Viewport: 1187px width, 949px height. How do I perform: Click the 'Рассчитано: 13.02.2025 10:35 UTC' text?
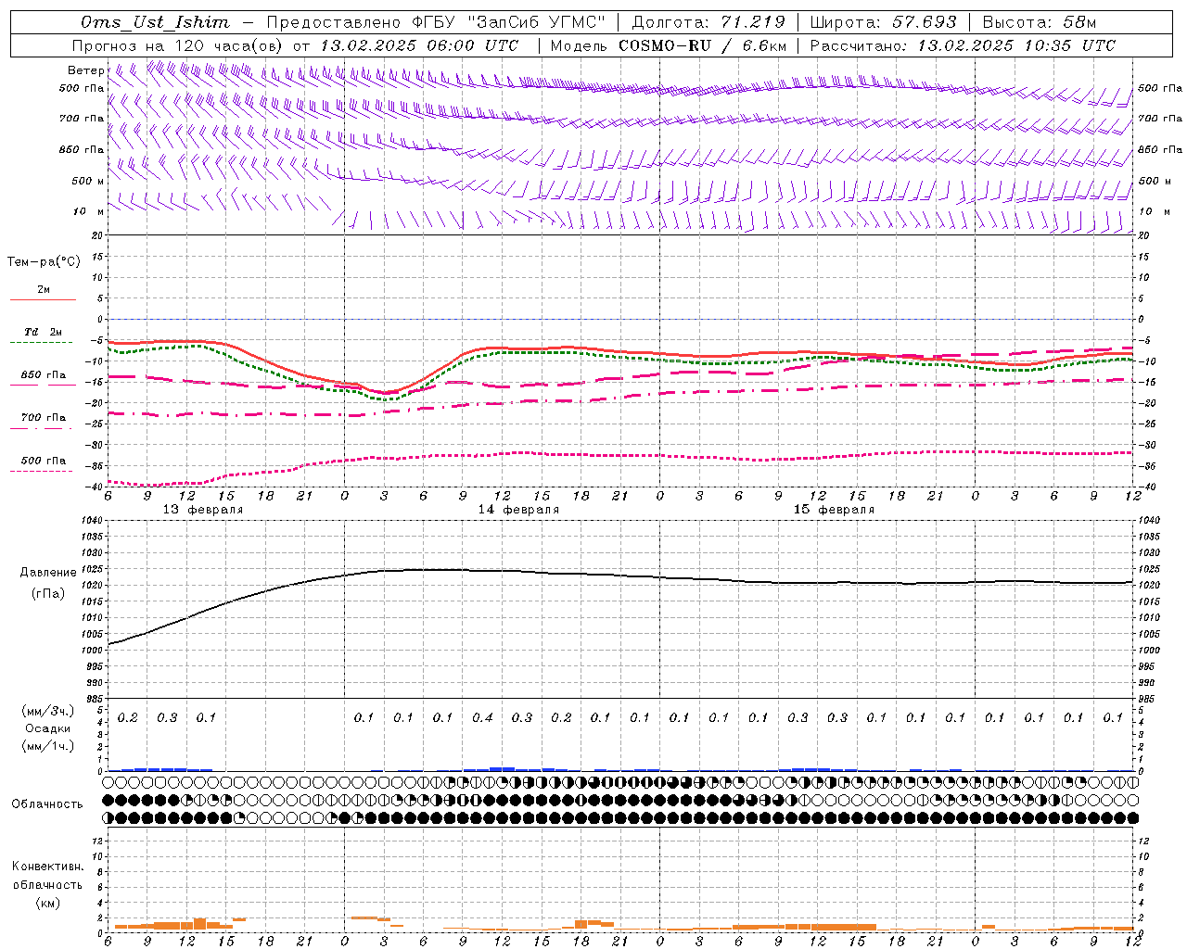point(963,45)
